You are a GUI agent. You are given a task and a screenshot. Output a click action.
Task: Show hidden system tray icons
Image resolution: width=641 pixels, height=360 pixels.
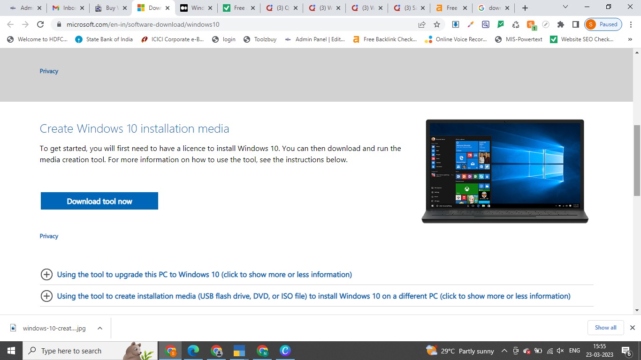504,351
